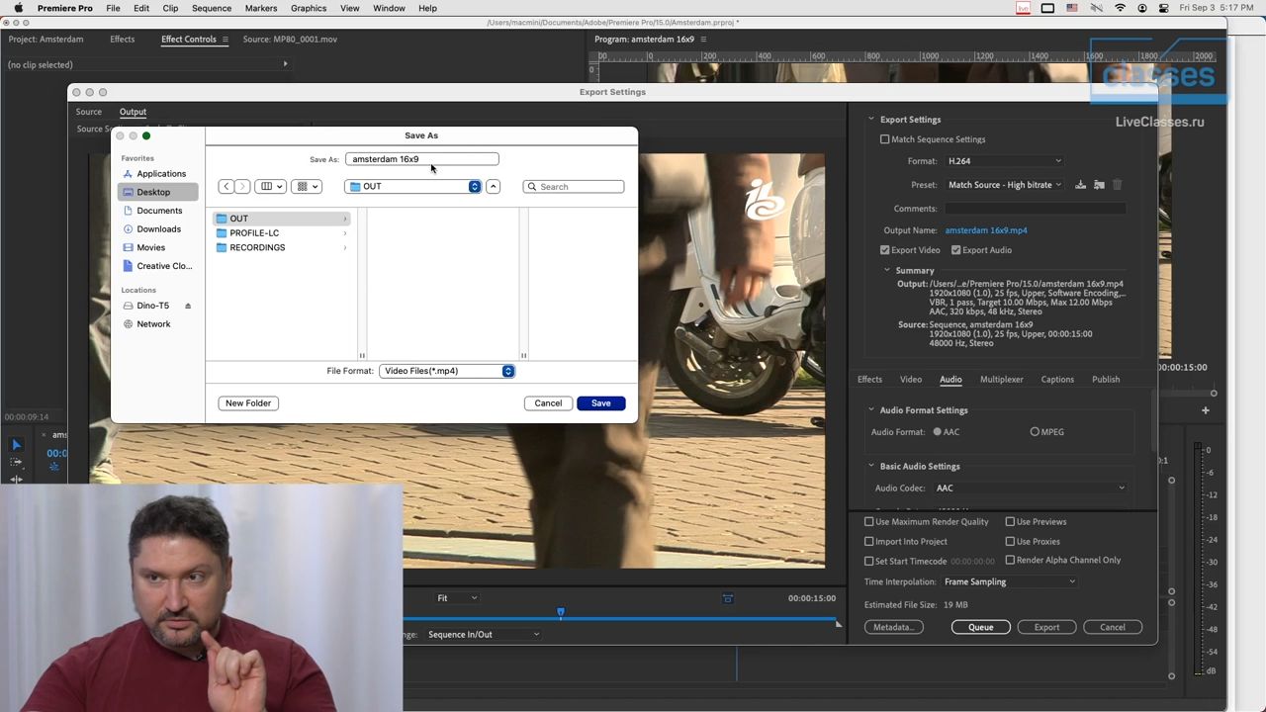Viewport: 1266px width, 712px height.
Task: Open the Sequence menu in menu bar
Action: click(x=212, y=8)
